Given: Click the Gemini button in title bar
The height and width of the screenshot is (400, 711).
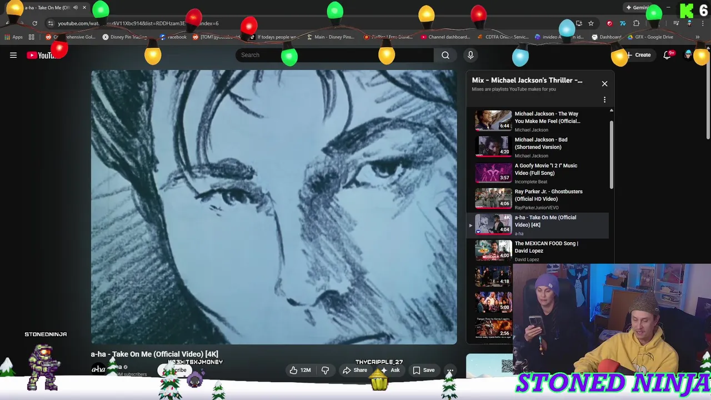Looking at the screenshot, I should coord(638,8).
